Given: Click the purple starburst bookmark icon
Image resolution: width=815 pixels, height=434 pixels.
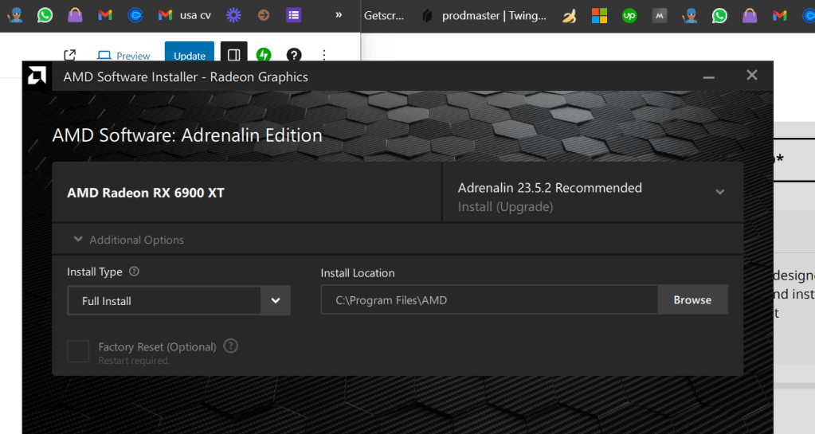Looking at the screenshot, I should click(233, 15).
